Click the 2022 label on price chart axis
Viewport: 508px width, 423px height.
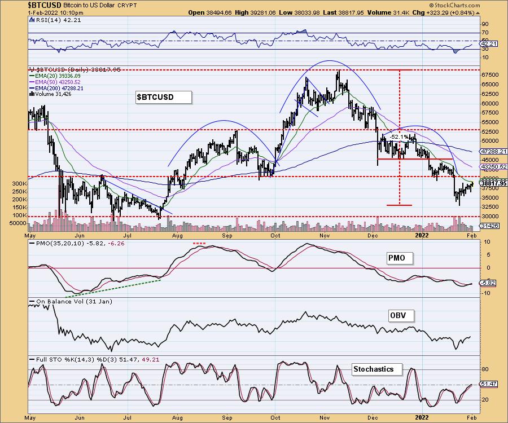tap(422, 236)
